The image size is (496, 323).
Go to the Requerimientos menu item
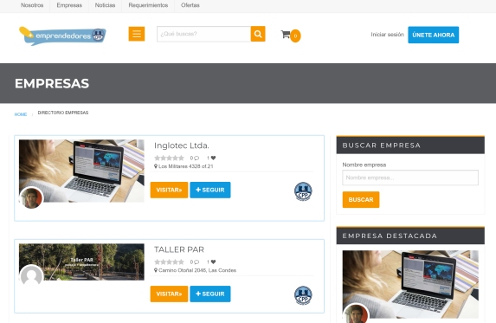coord(148,5)
